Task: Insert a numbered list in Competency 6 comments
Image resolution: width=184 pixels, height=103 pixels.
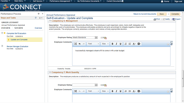Action: (126, 44)
